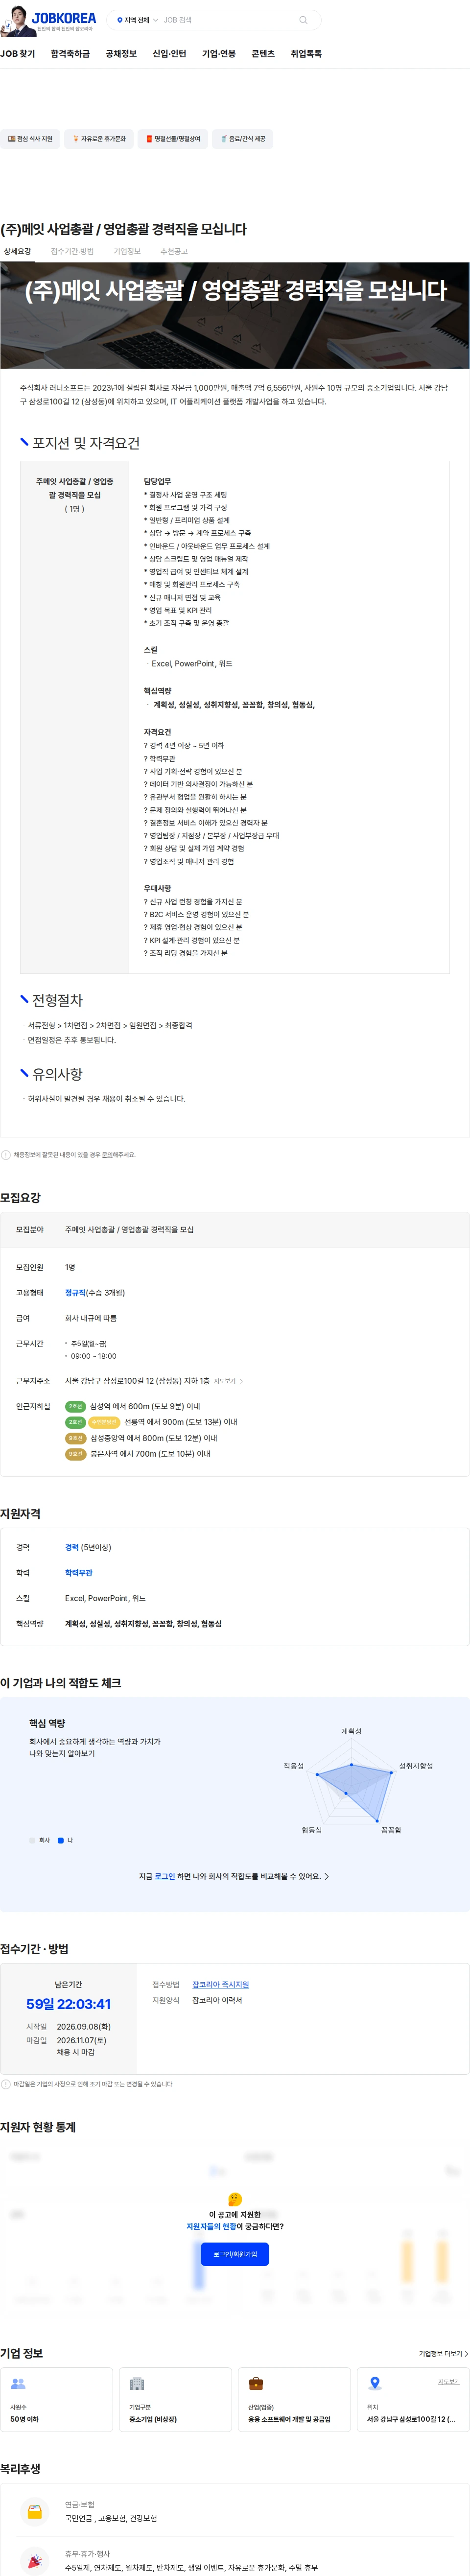Click the 명절선물/명절상여 benefit tag
The width and height of the screenshot is (470, 2576).
(173, 139)
